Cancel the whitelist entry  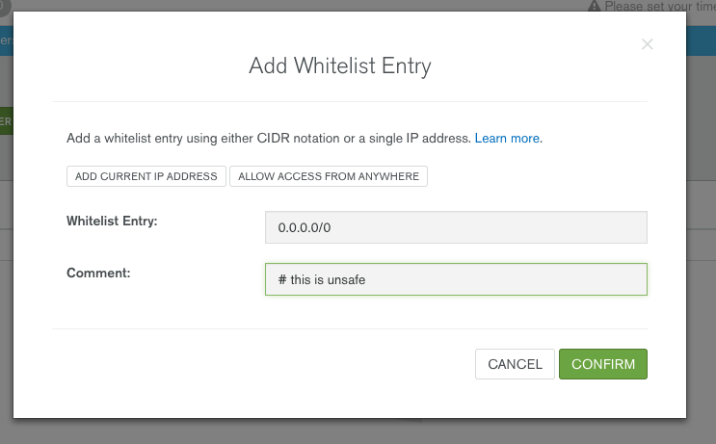pos(515,364)
